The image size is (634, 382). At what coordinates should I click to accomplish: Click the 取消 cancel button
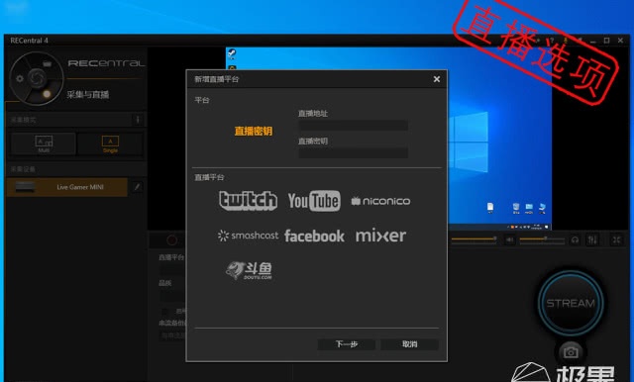[x=409, y=344]
